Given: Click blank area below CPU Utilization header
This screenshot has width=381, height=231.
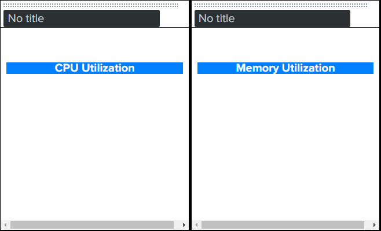Looking at the screenshot, I should click(x=94, y=144).
